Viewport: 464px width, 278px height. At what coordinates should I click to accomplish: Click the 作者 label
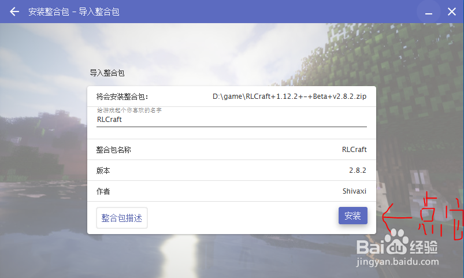point(103,191)
